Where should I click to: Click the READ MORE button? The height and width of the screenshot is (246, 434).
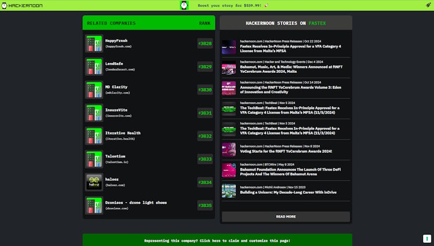coord(286,217)
